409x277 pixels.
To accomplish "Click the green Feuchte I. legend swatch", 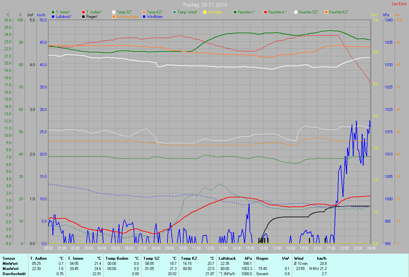I will (235, 12).
